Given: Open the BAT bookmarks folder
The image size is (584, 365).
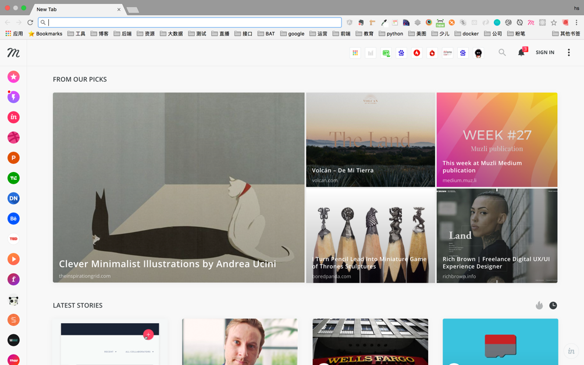Looking at the screenshot, I should [266, 34].
